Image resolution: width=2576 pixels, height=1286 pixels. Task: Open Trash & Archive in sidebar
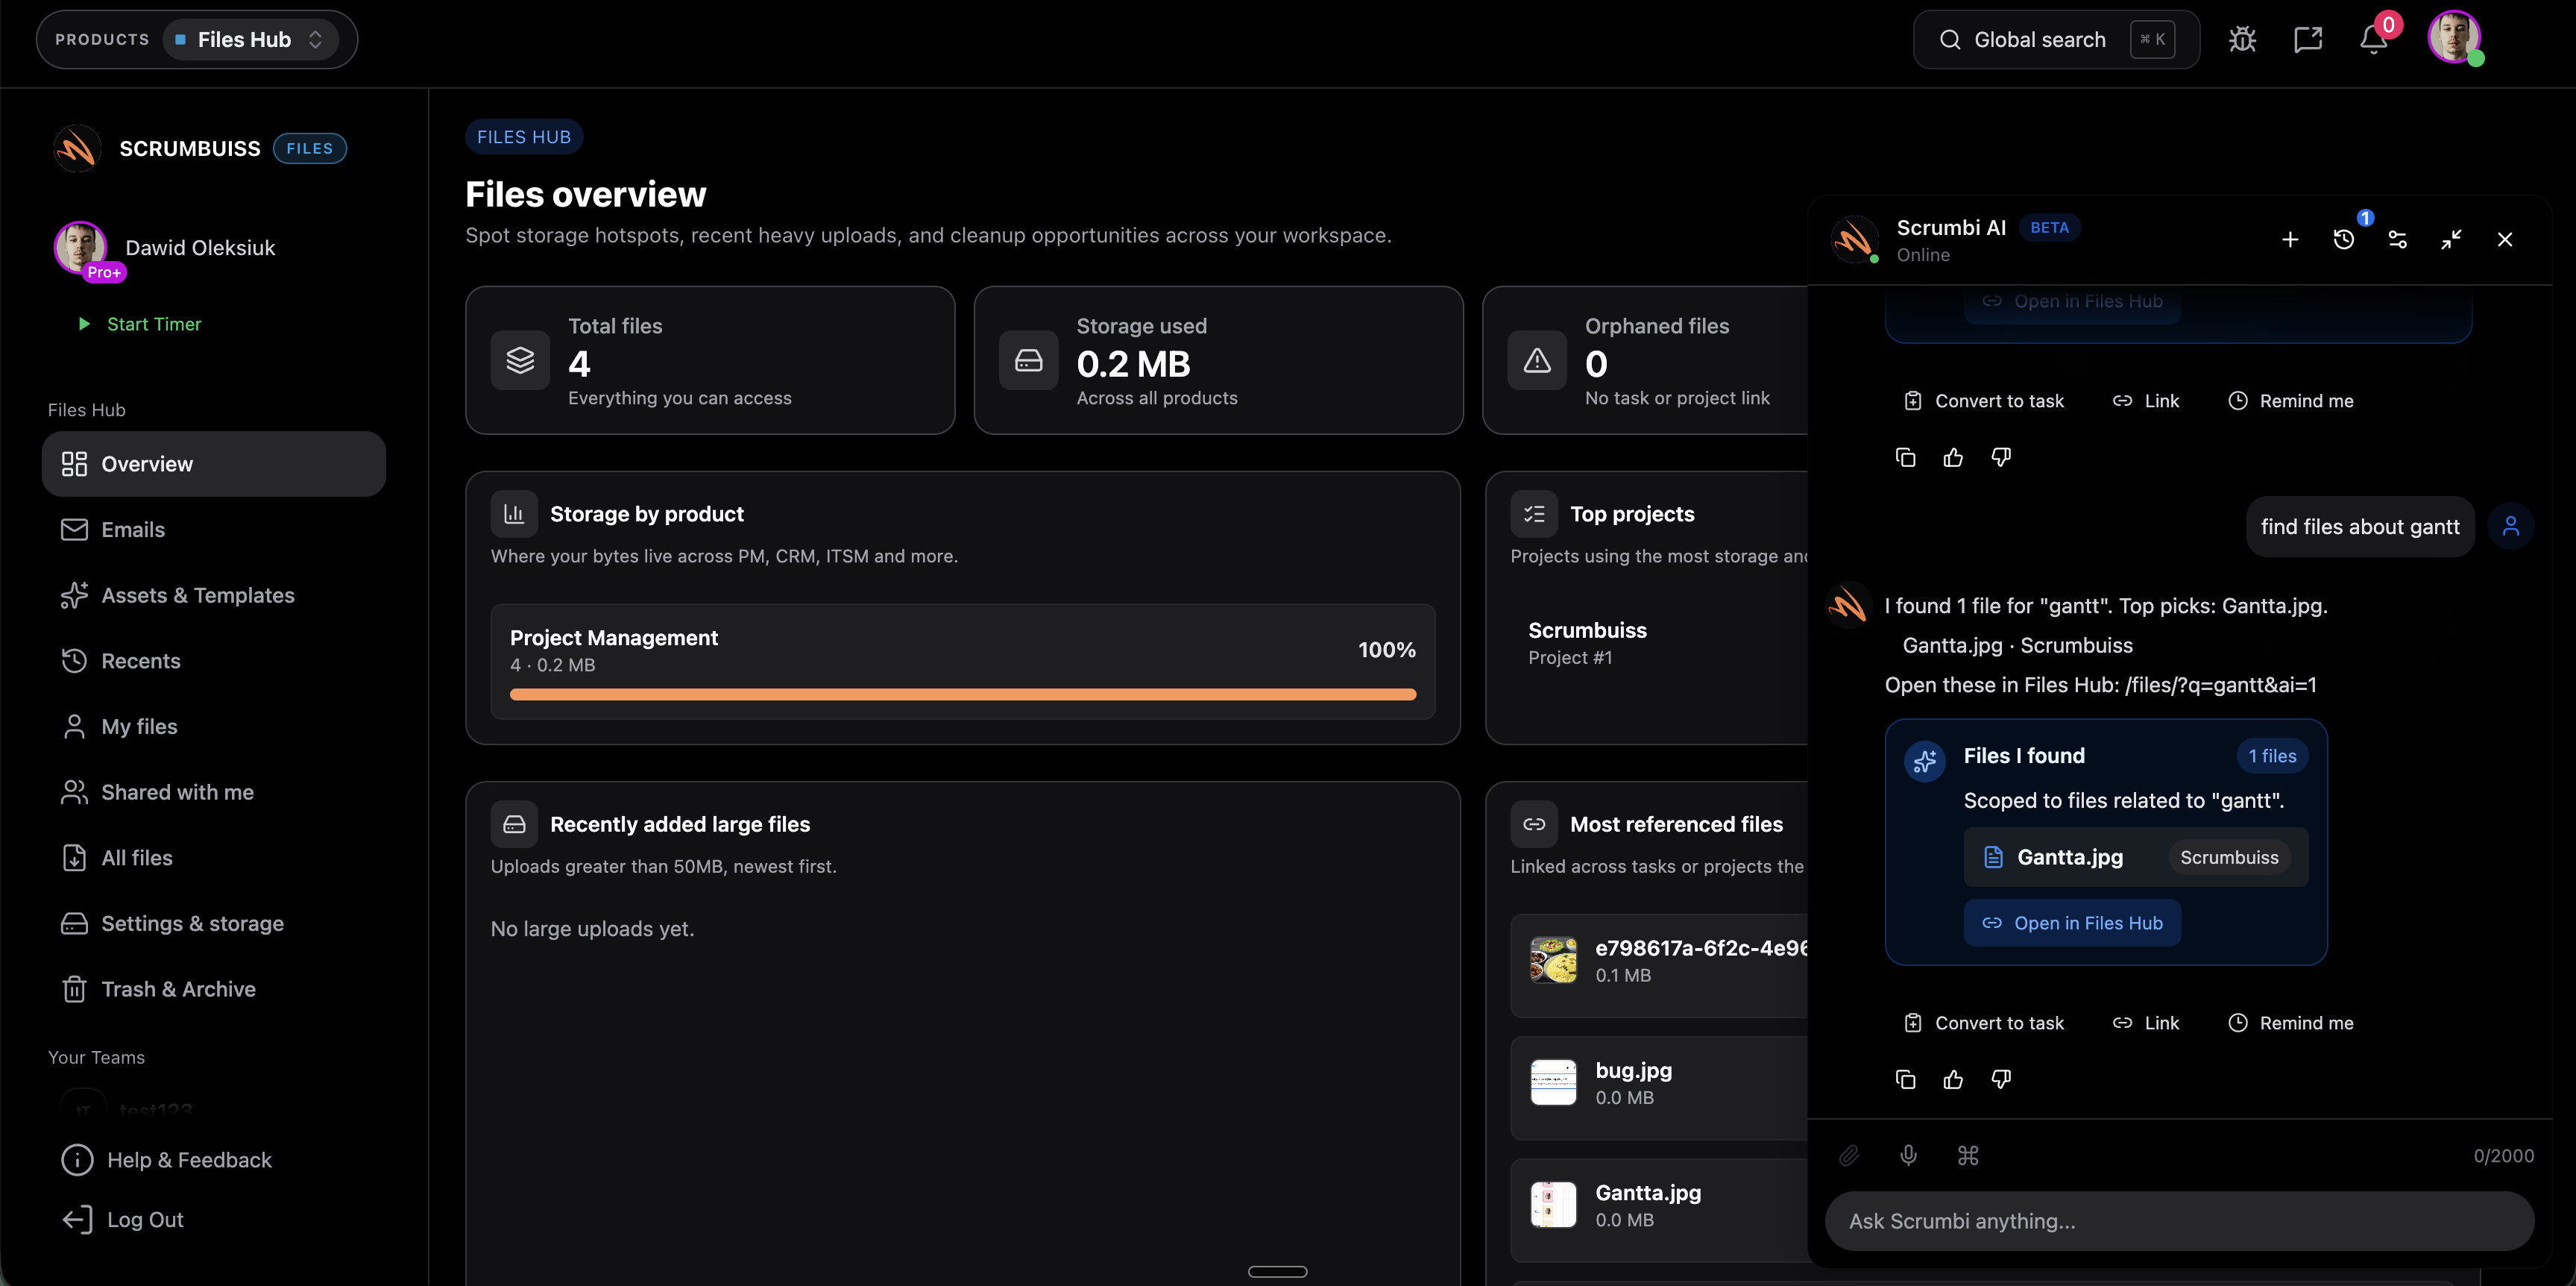(178, 988)
